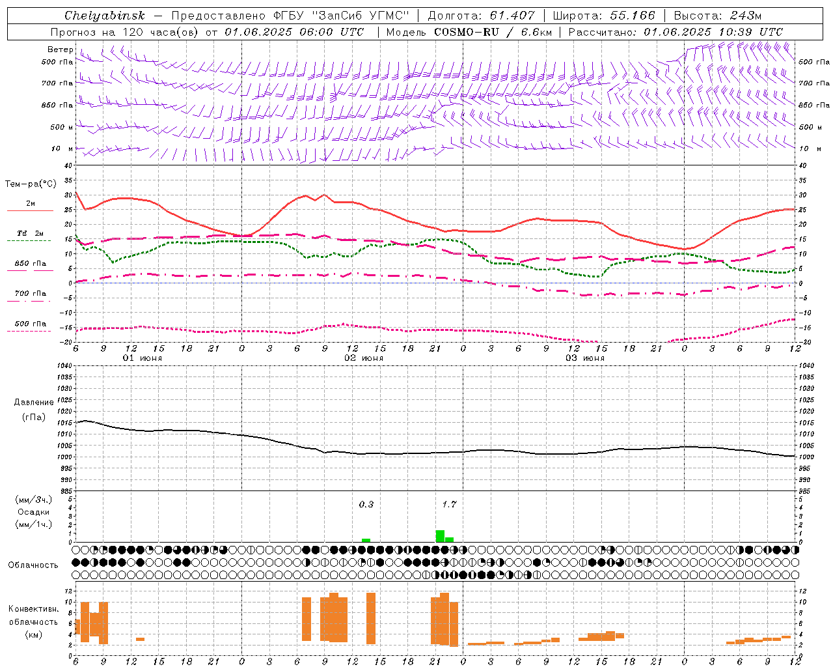Click "1000" on the right pressure axis
833x667 pixels.
806,457
